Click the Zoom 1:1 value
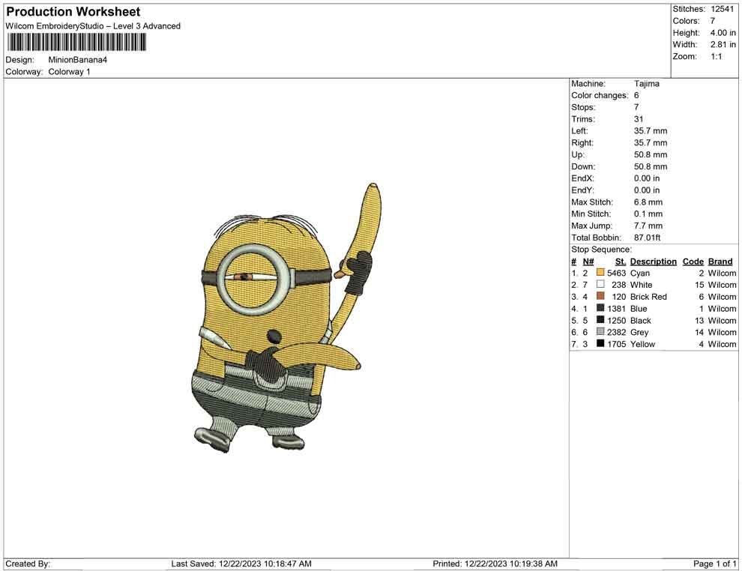742x571 pixels. [x=716, y=57]
